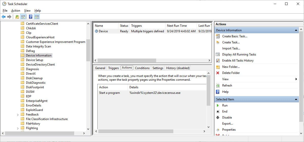Open the Action menu
304x142 pixels.
16,11
